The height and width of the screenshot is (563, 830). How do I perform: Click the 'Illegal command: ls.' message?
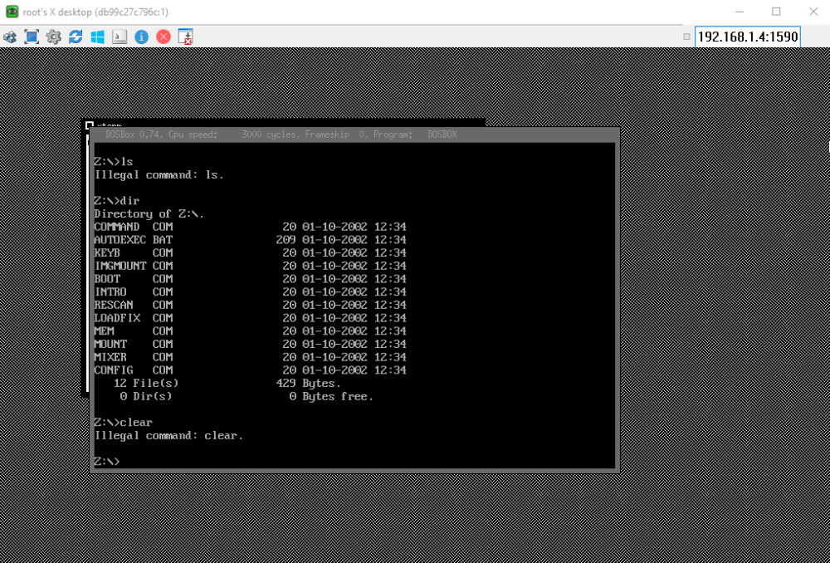pos(159,174)
